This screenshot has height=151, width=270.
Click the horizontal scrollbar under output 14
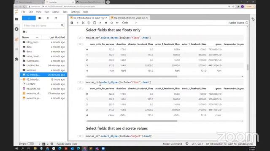click(x=132, y=76)
